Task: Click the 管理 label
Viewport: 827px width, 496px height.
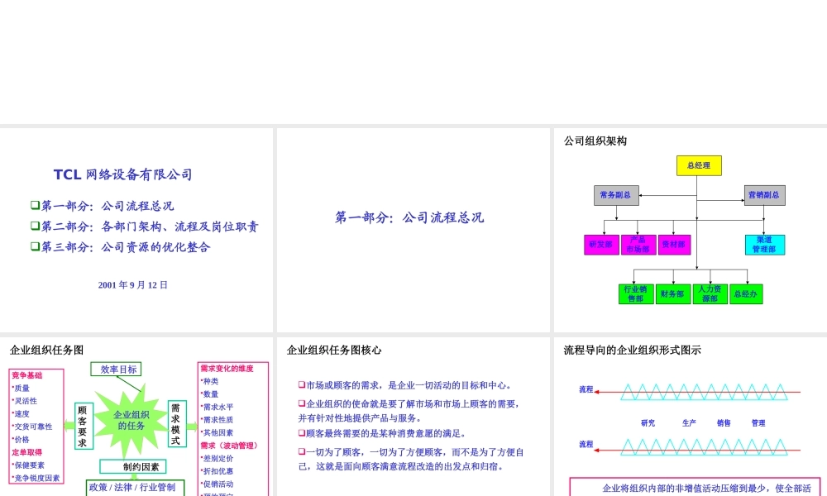Action: point(758,423)
